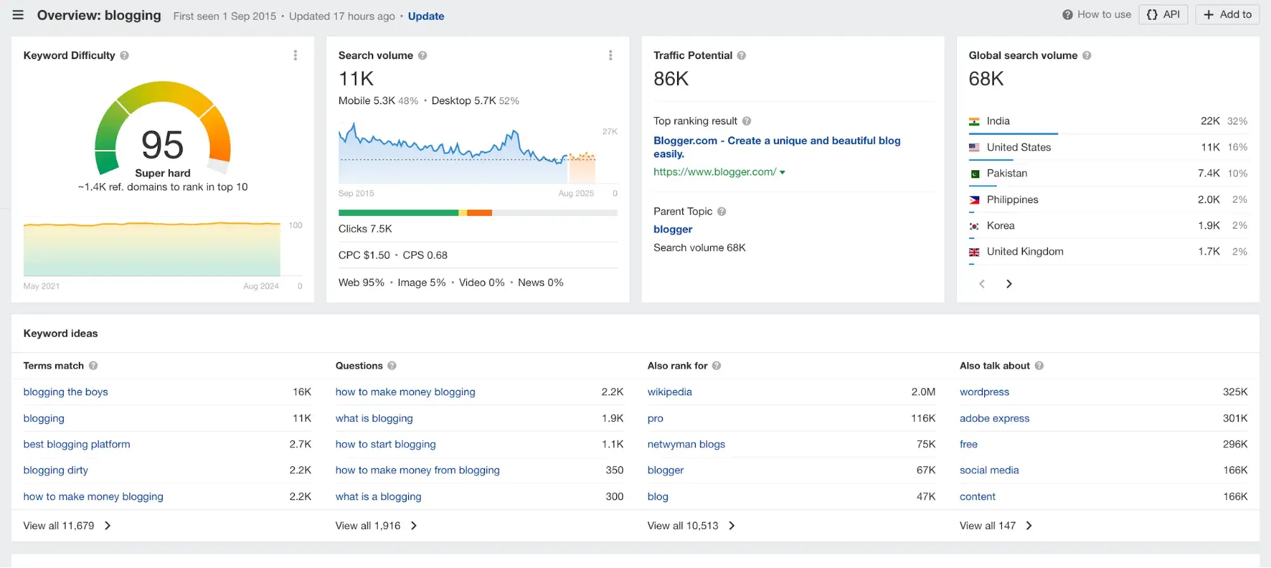Screen dimensions: 1271x568
Task: Open content keyword in Also talk about
Action: coord(977,496)
